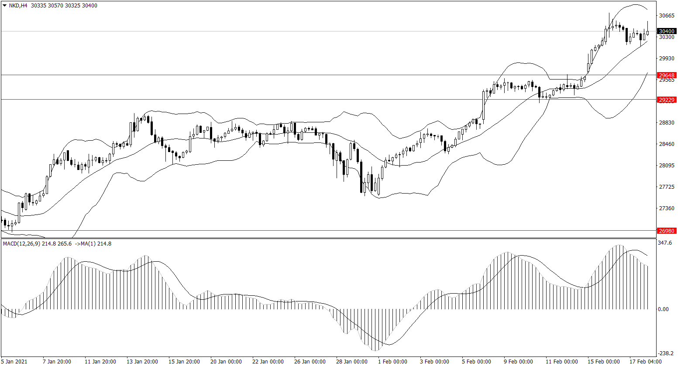
Task: Click the black 30400 current price label
Action: pos(667,31)
